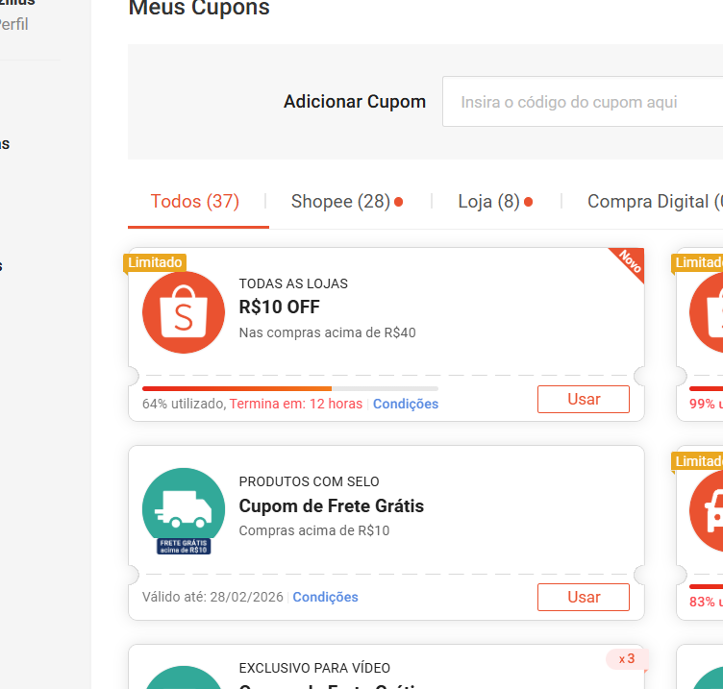
Task: Click the Cupom de Frete Grátis title
Action: (331, 506)
